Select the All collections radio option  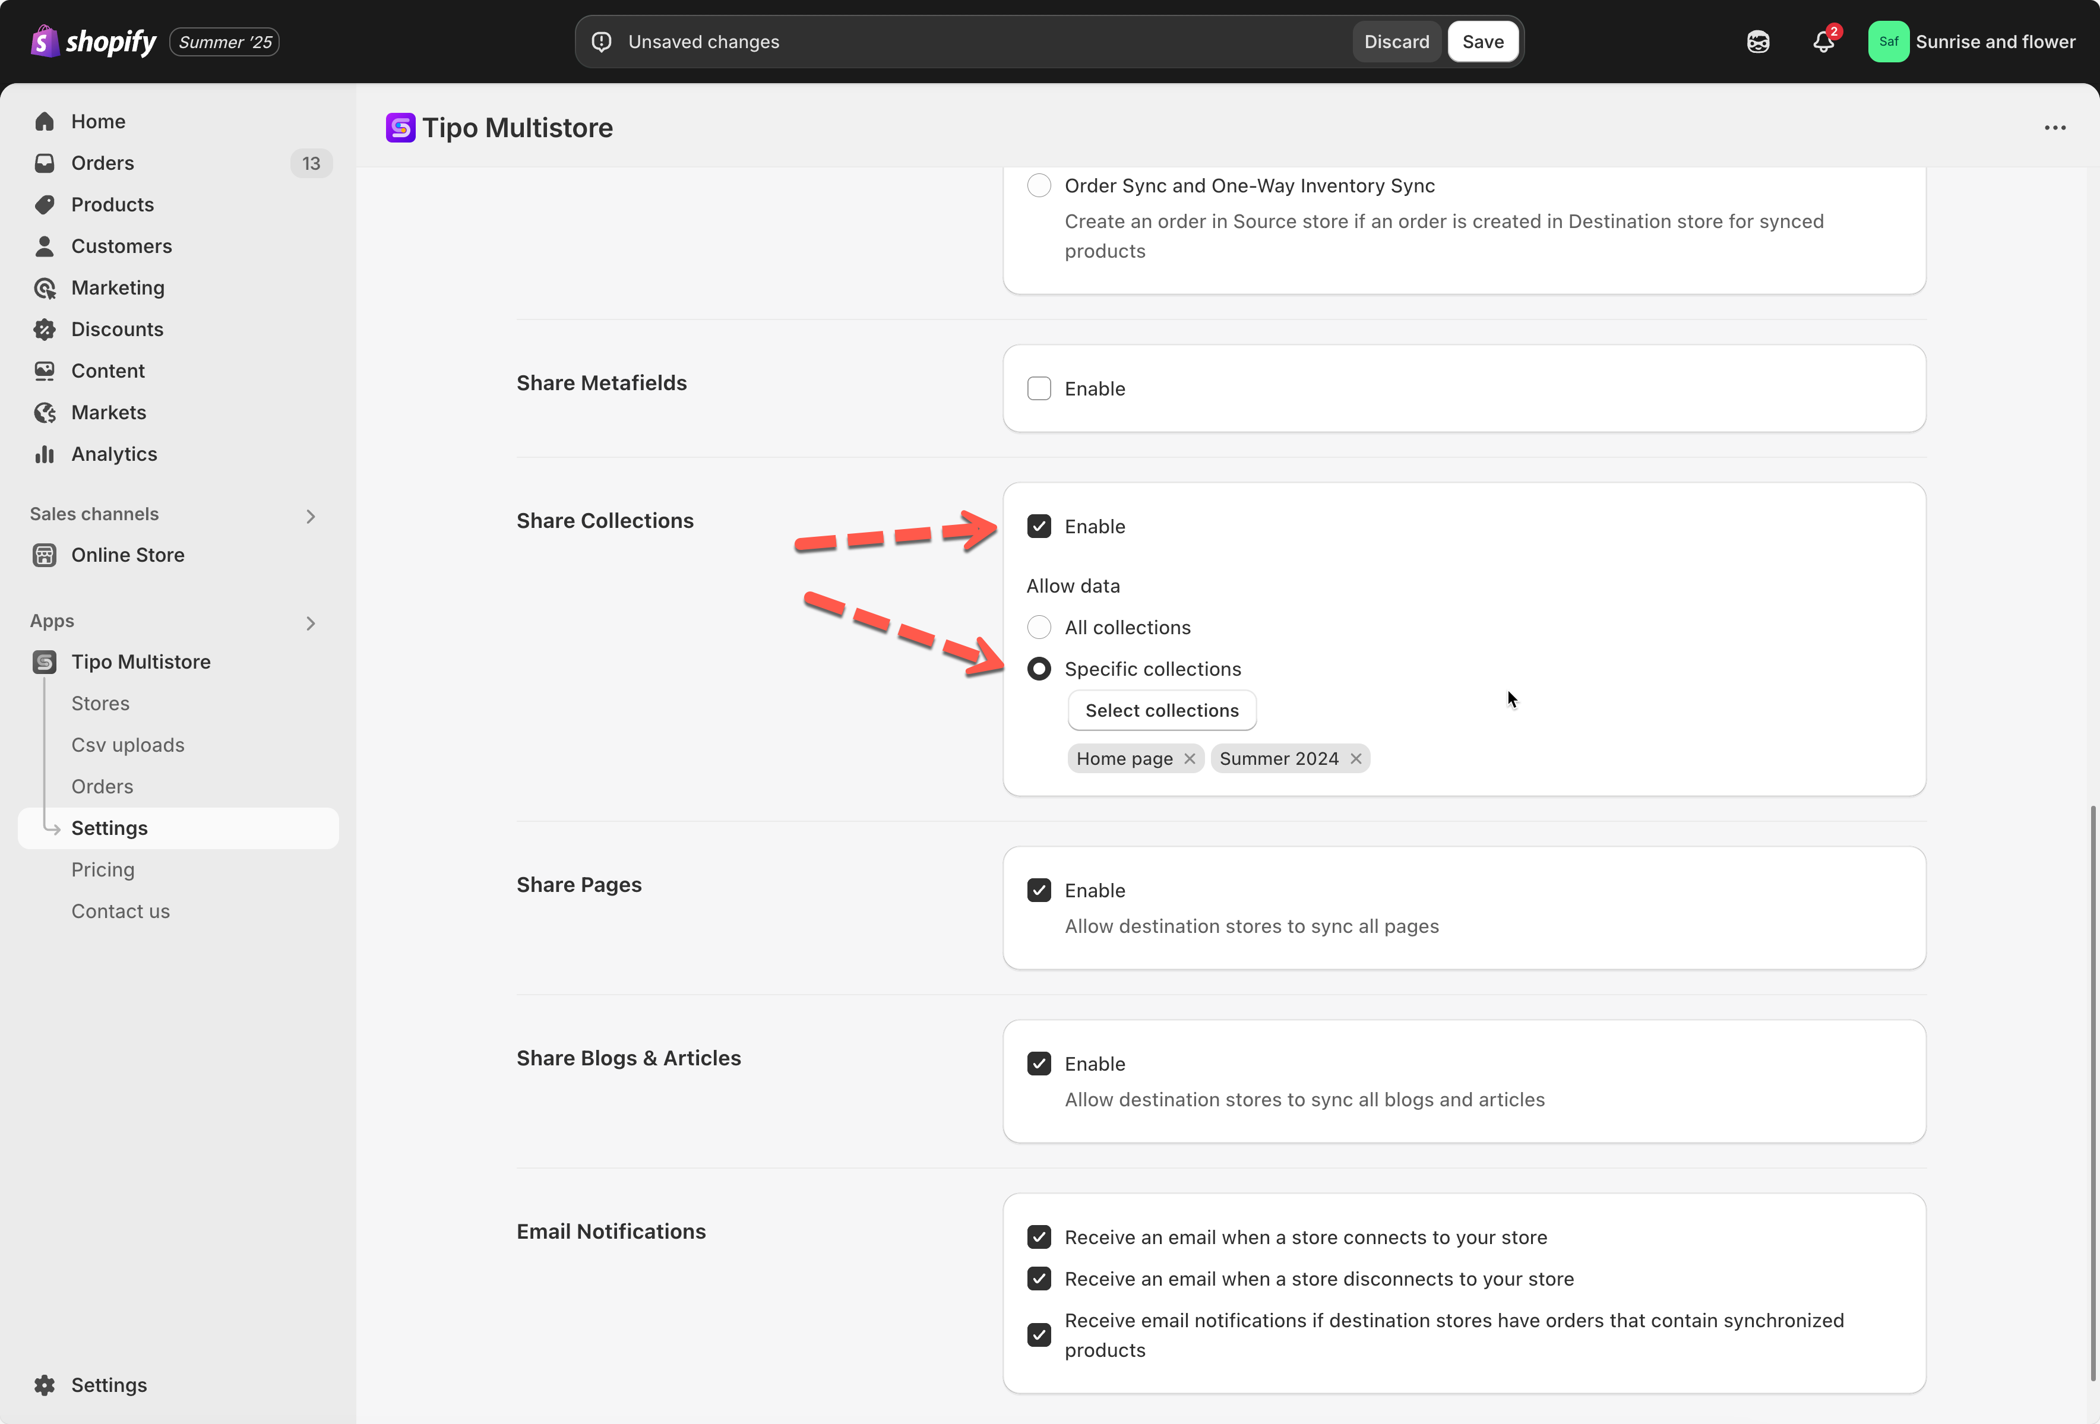coord(1038,627)
